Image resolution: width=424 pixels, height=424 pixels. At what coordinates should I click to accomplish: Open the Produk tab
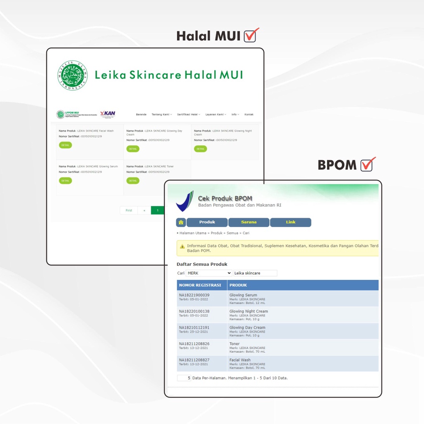(207, 222)
